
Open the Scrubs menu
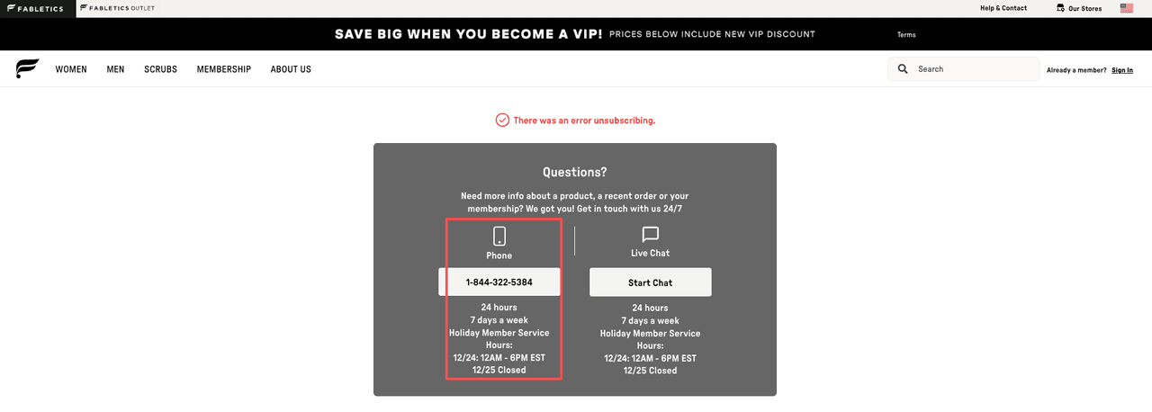click(x=160, y=69)
